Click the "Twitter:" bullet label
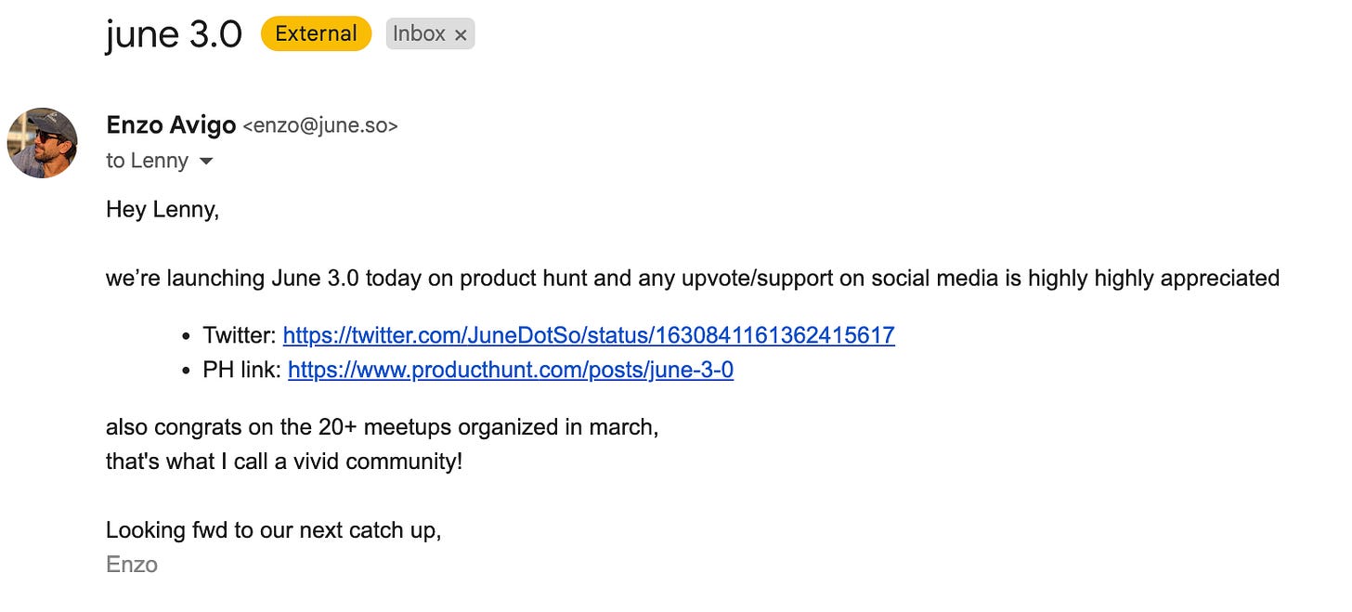 pos(240,335)
